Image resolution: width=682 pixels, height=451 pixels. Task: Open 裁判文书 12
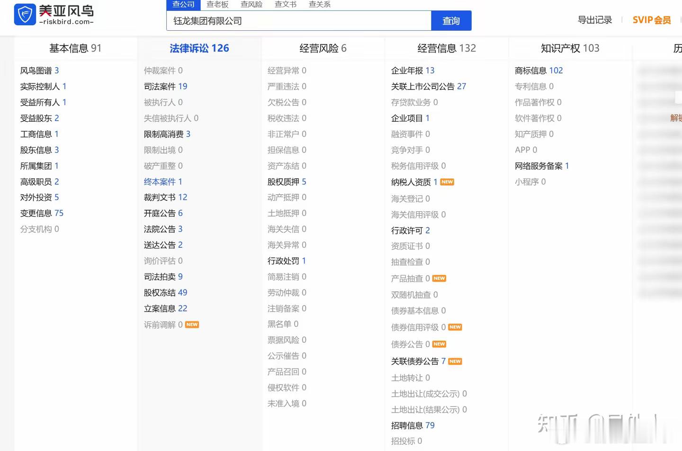[166, 198]
